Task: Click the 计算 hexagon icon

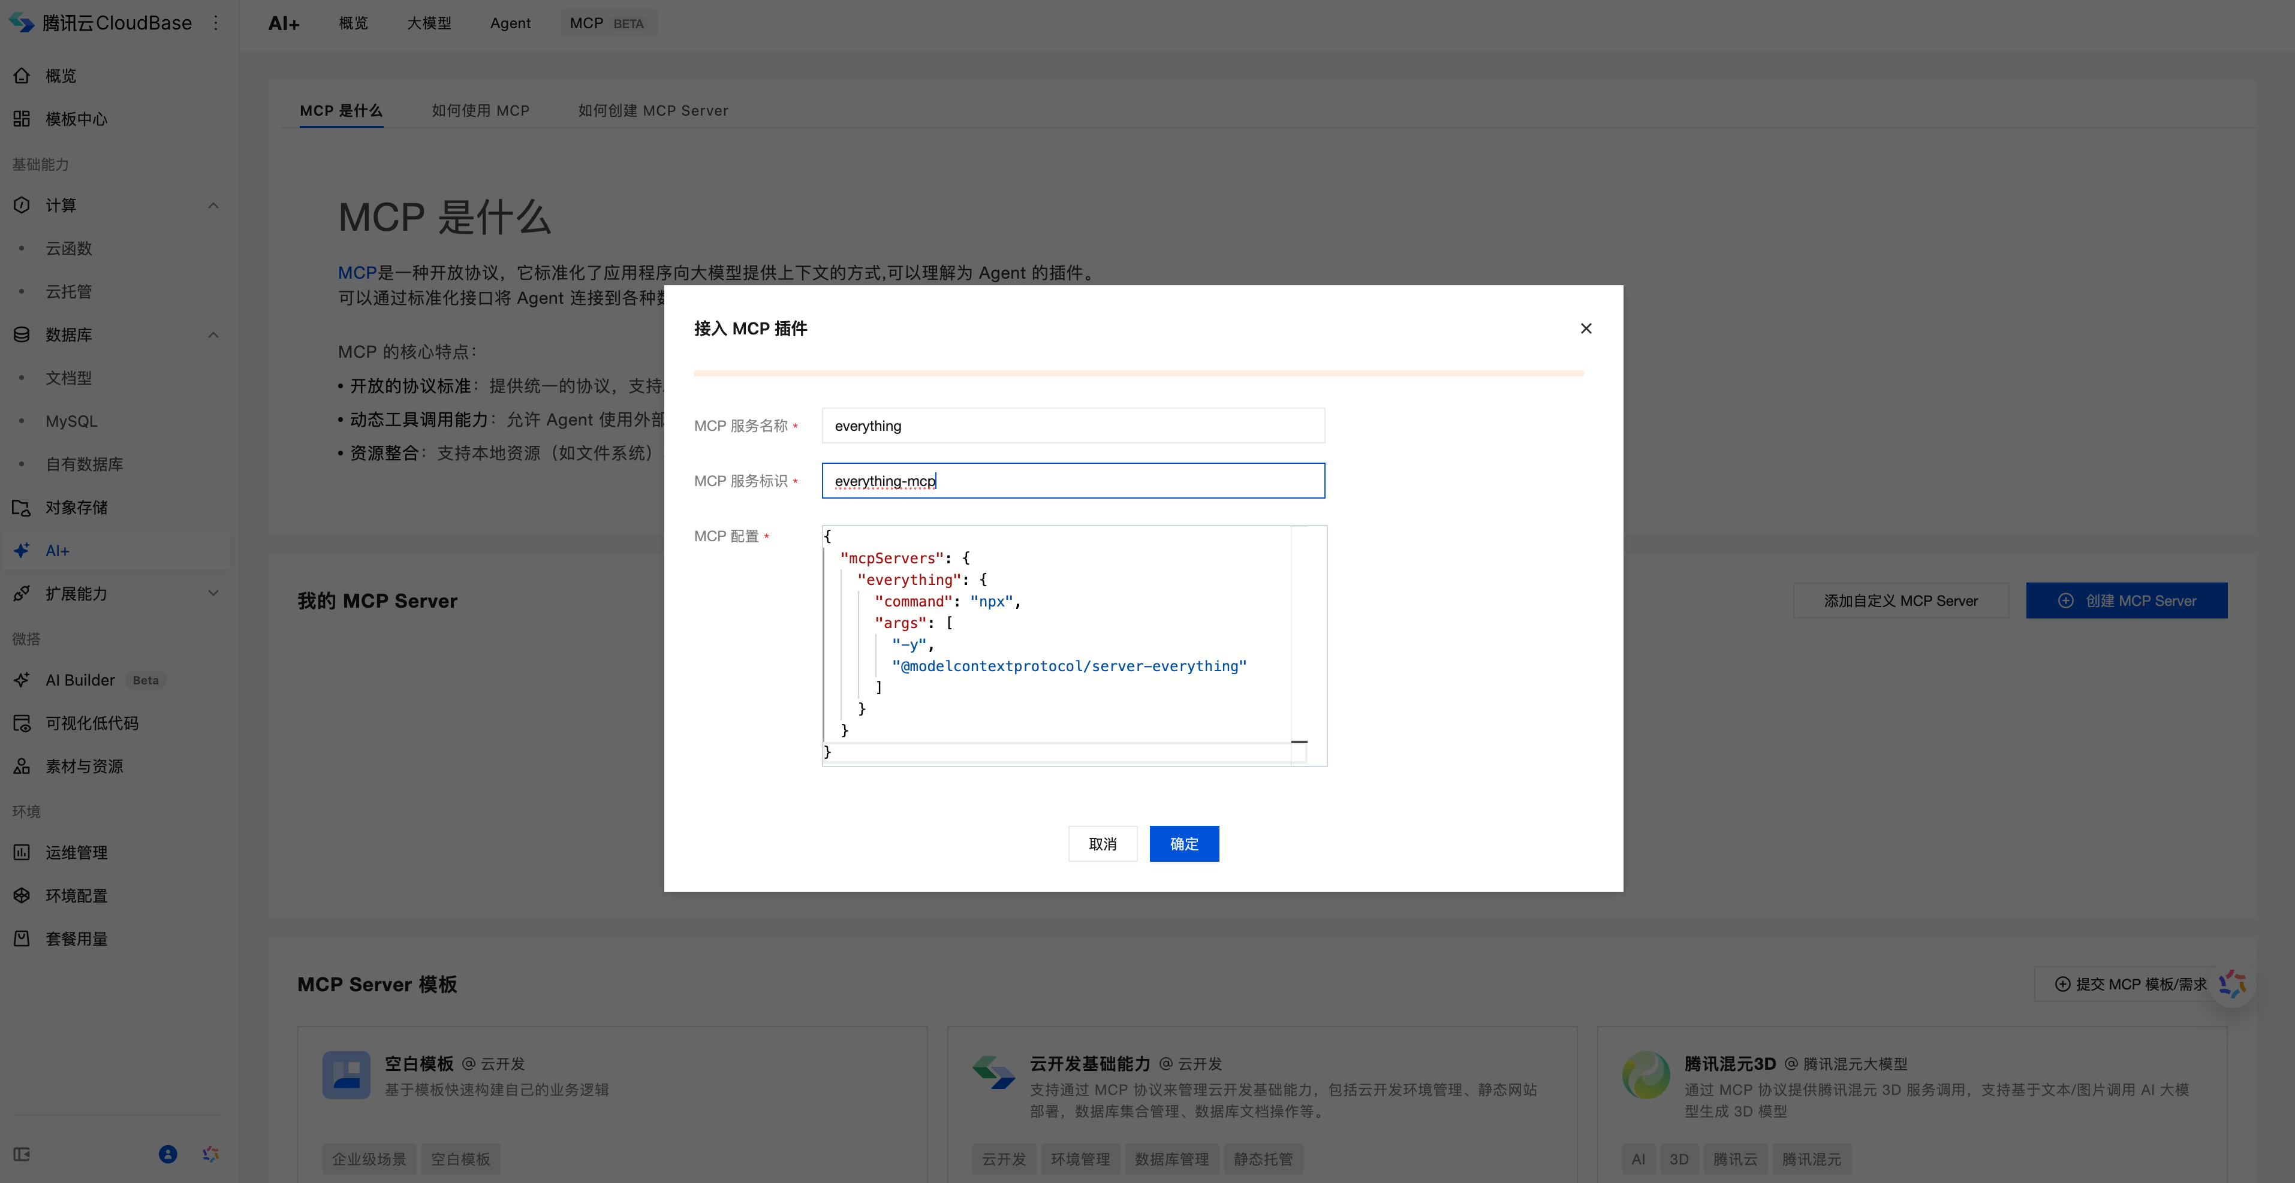Action: coord(22,205)
